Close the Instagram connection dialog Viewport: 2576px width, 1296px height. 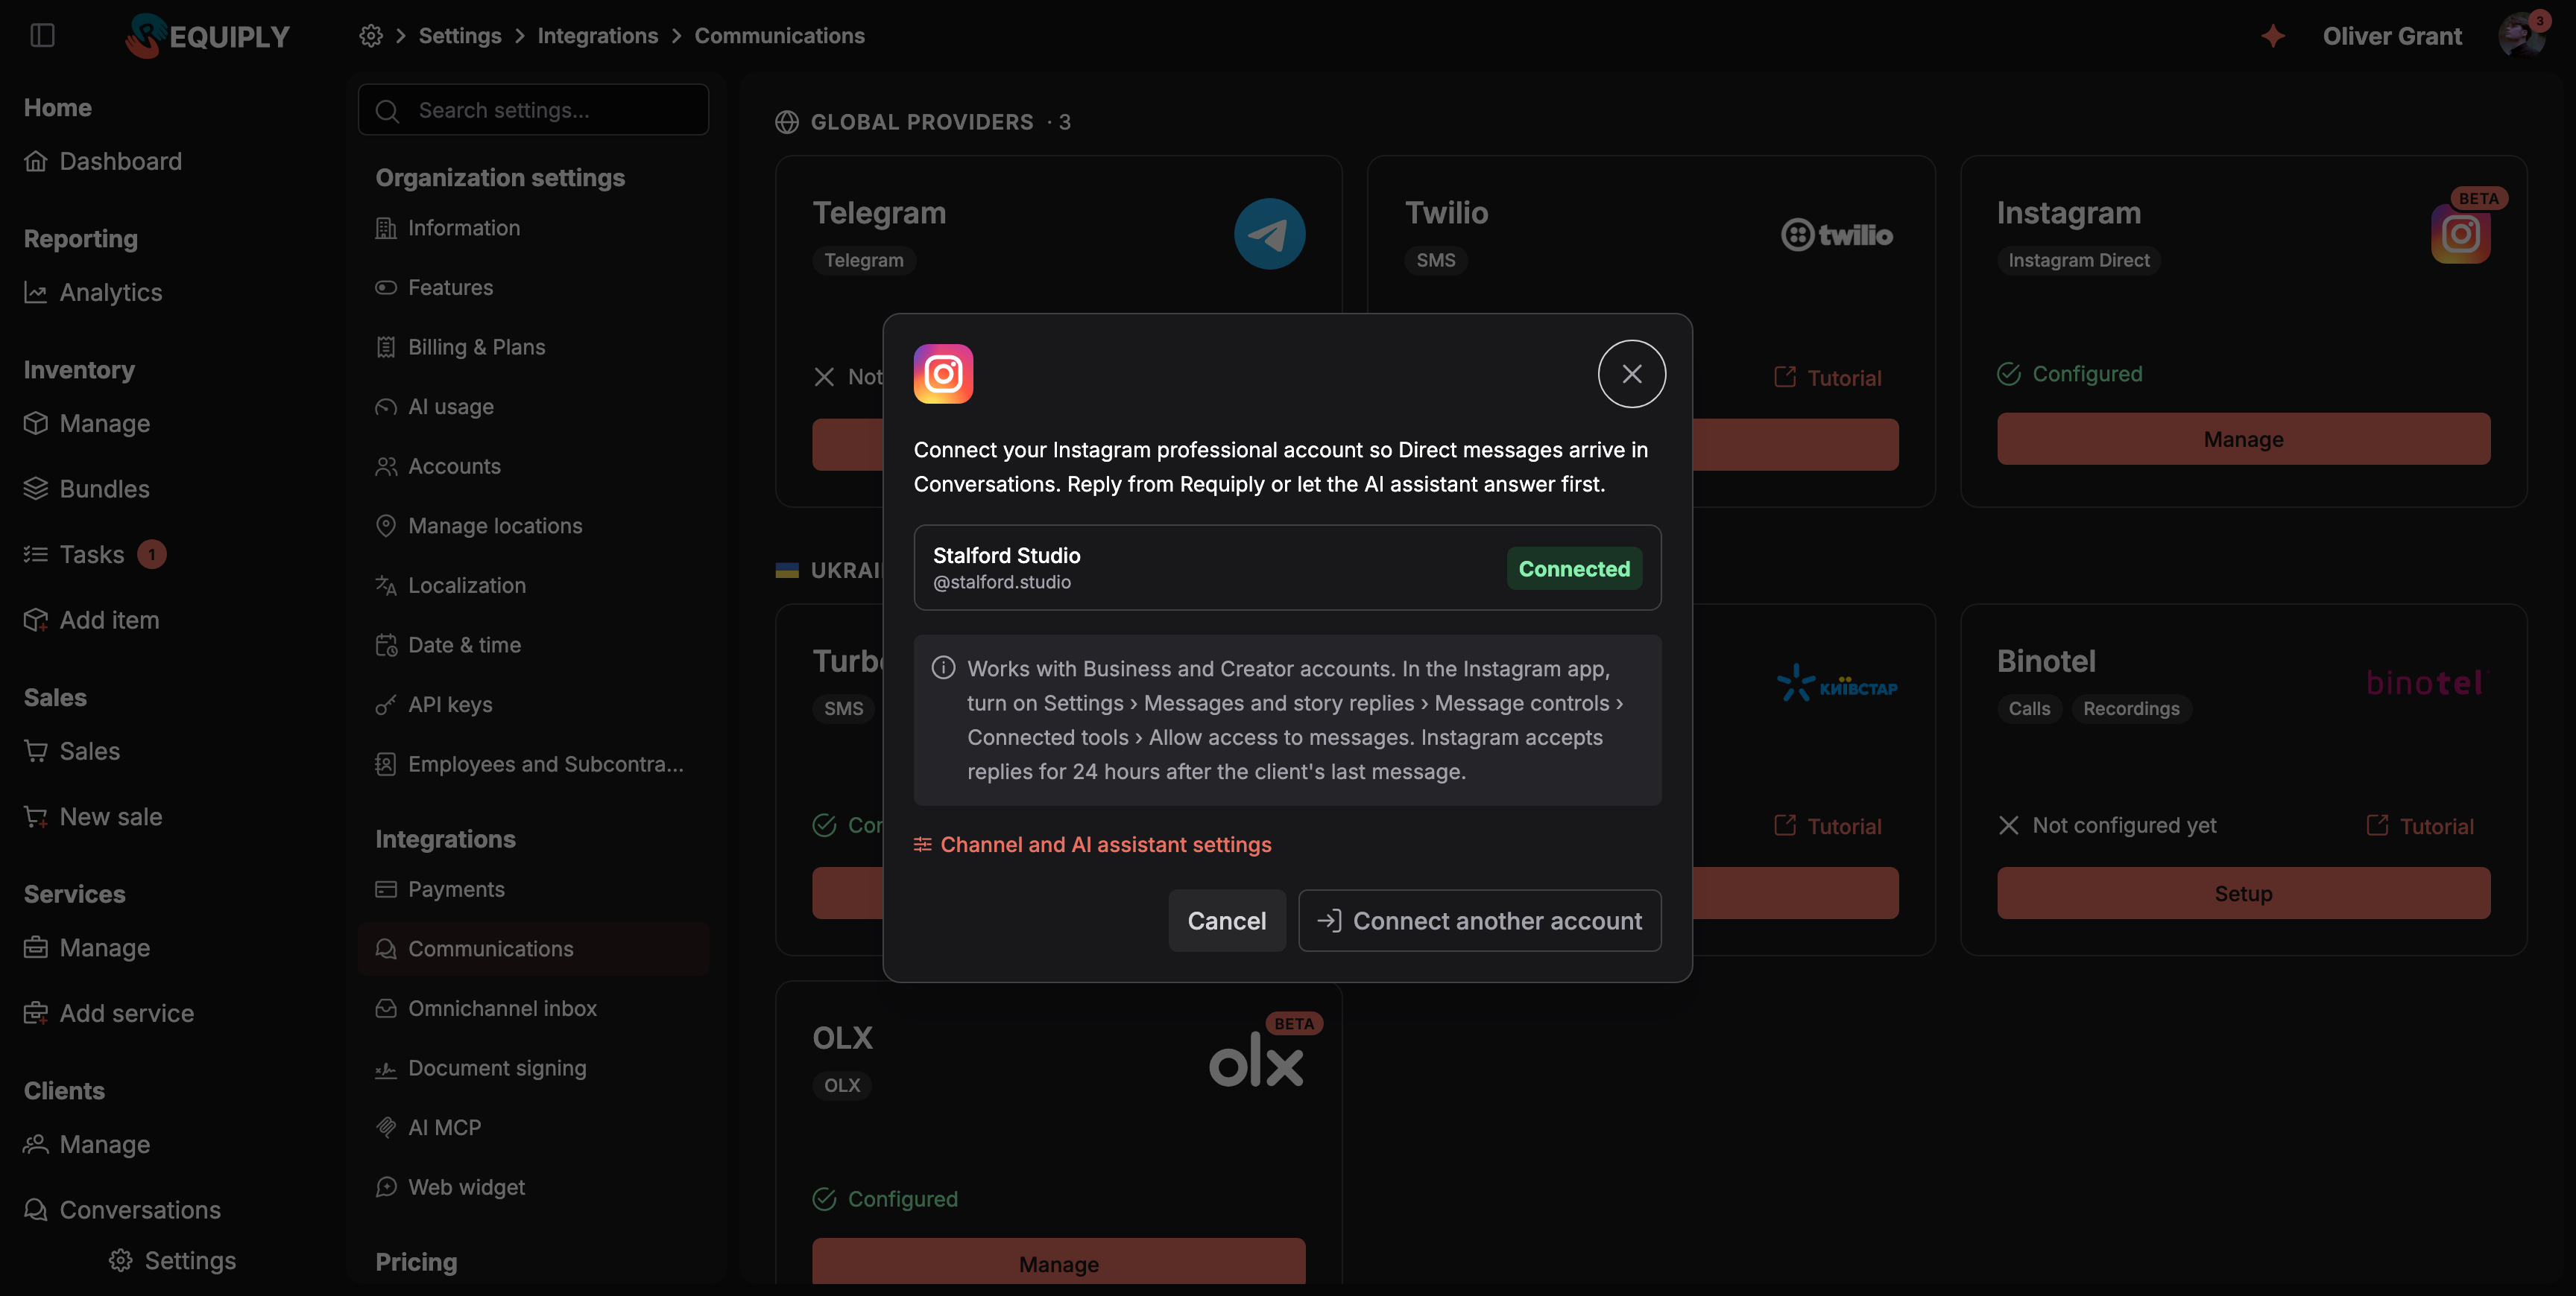[x=1631, y=374]
